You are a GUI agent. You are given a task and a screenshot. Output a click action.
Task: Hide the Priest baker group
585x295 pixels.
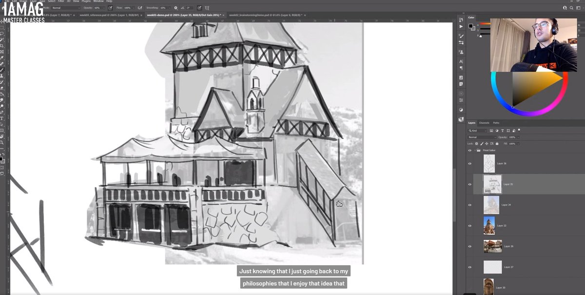(469, 150)
